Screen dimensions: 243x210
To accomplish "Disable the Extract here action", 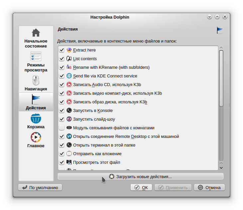I will [62, 50].
